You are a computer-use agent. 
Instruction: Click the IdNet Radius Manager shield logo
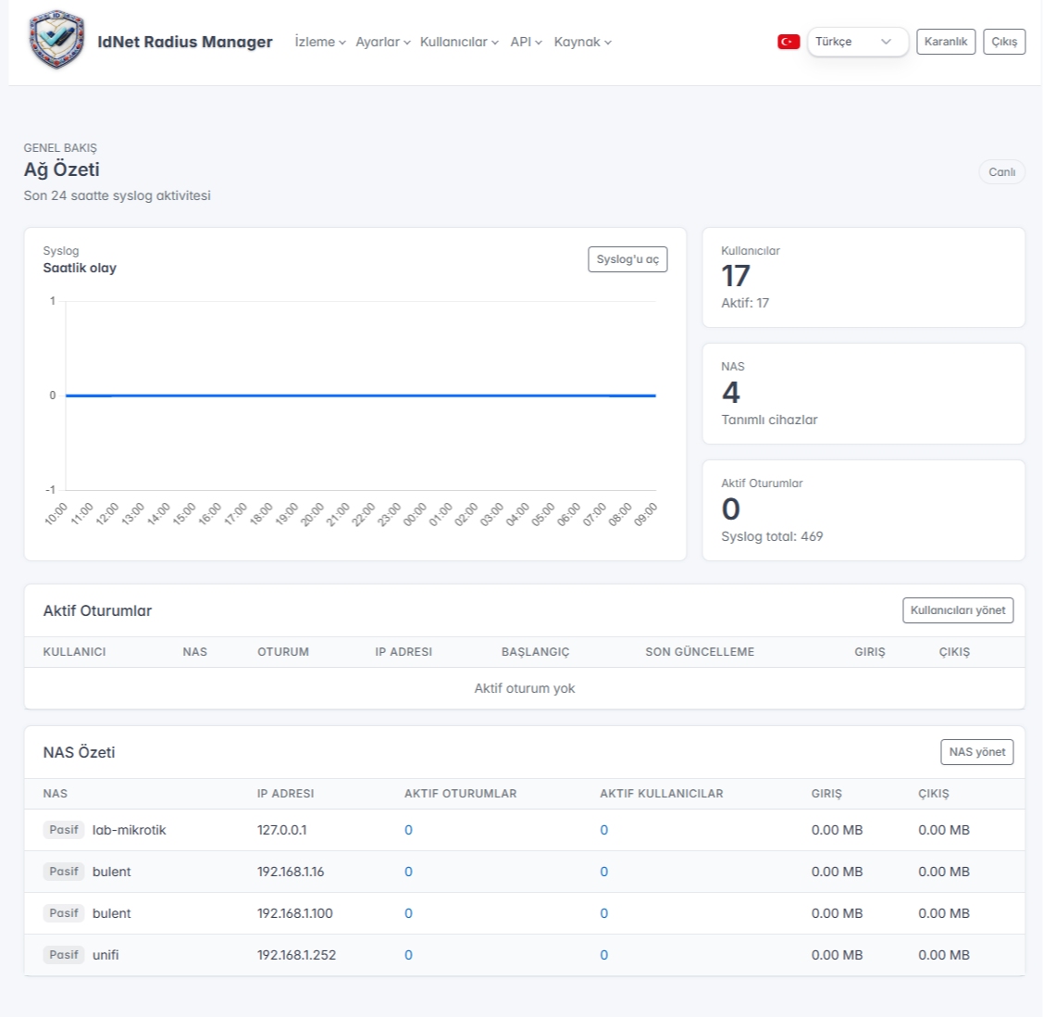tap(56, 40)
